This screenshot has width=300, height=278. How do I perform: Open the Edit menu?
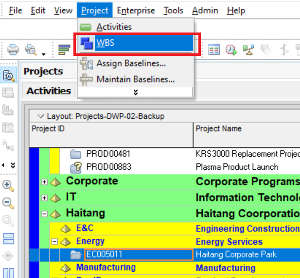pyautogui.click(x=38, y=10)
